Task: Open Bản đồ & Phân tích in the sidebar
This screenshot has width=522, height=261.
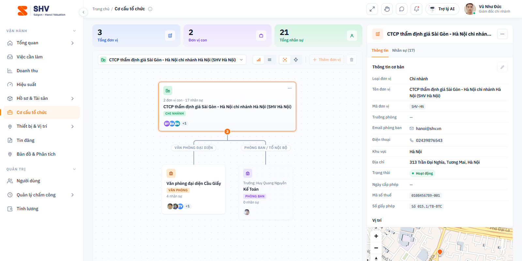Action: 41,154
